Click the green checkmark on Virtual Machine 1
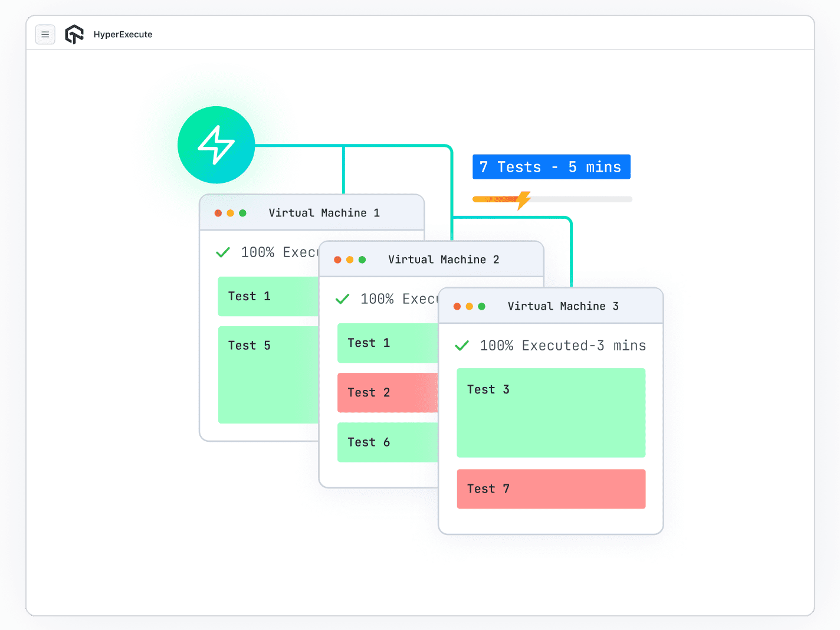This screenshot has height=630, width=840. (223, 252)
